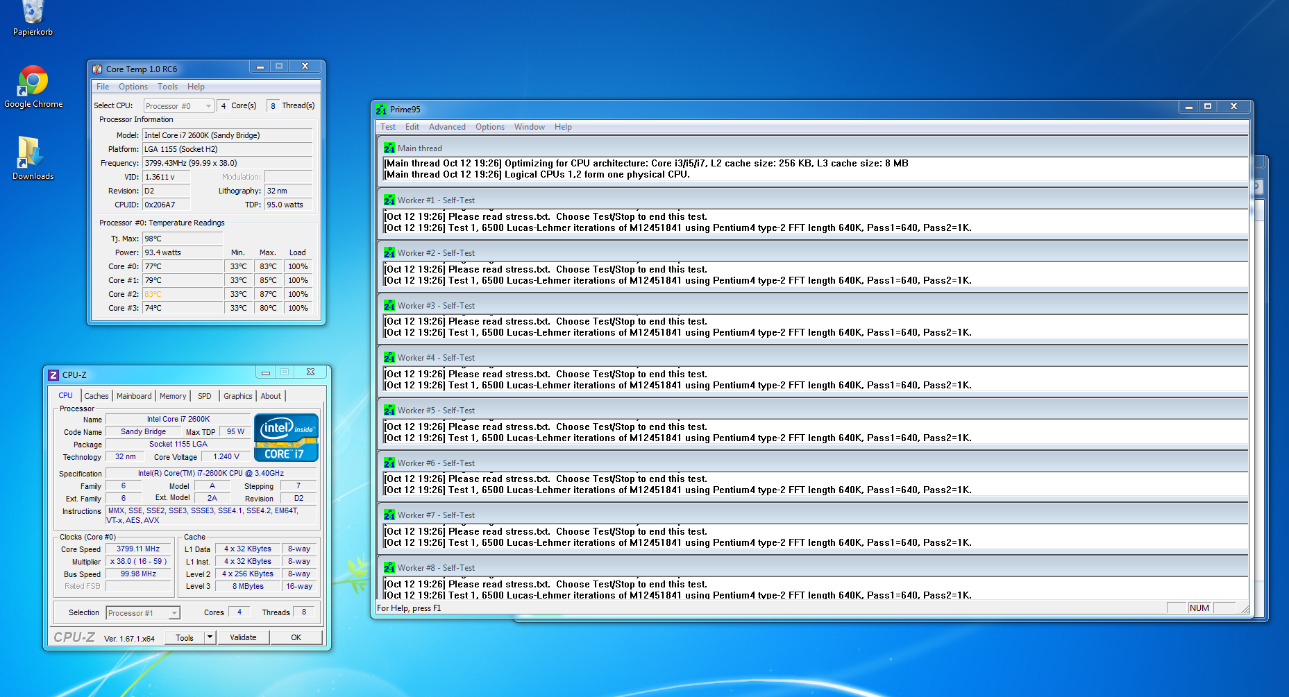
Task: Open the Test menu in Prime95
Action: coord(388,127)
